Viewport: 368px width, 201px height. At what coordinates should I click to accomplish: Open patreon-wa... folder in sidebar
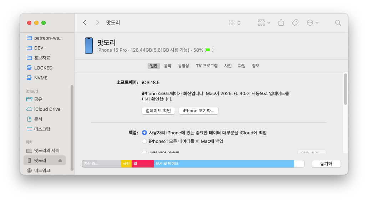[45, 38]
